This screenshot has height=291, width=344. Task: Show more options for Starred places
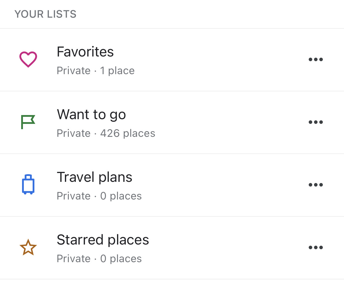coord(316,247)
